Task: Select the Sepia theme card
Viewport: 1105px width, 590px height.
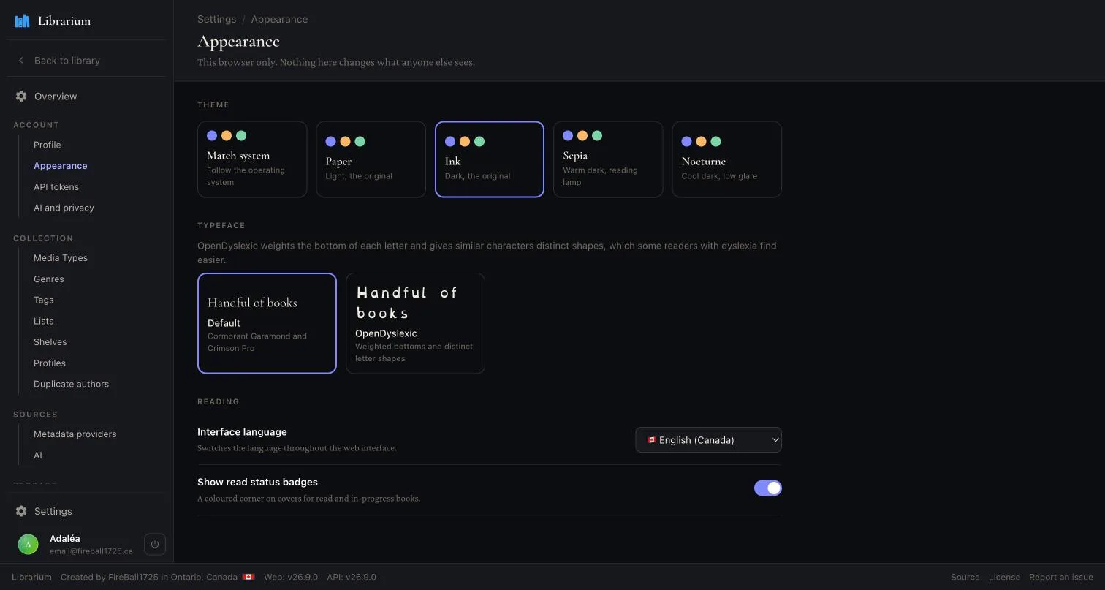Action: click(x=608, y=159)
